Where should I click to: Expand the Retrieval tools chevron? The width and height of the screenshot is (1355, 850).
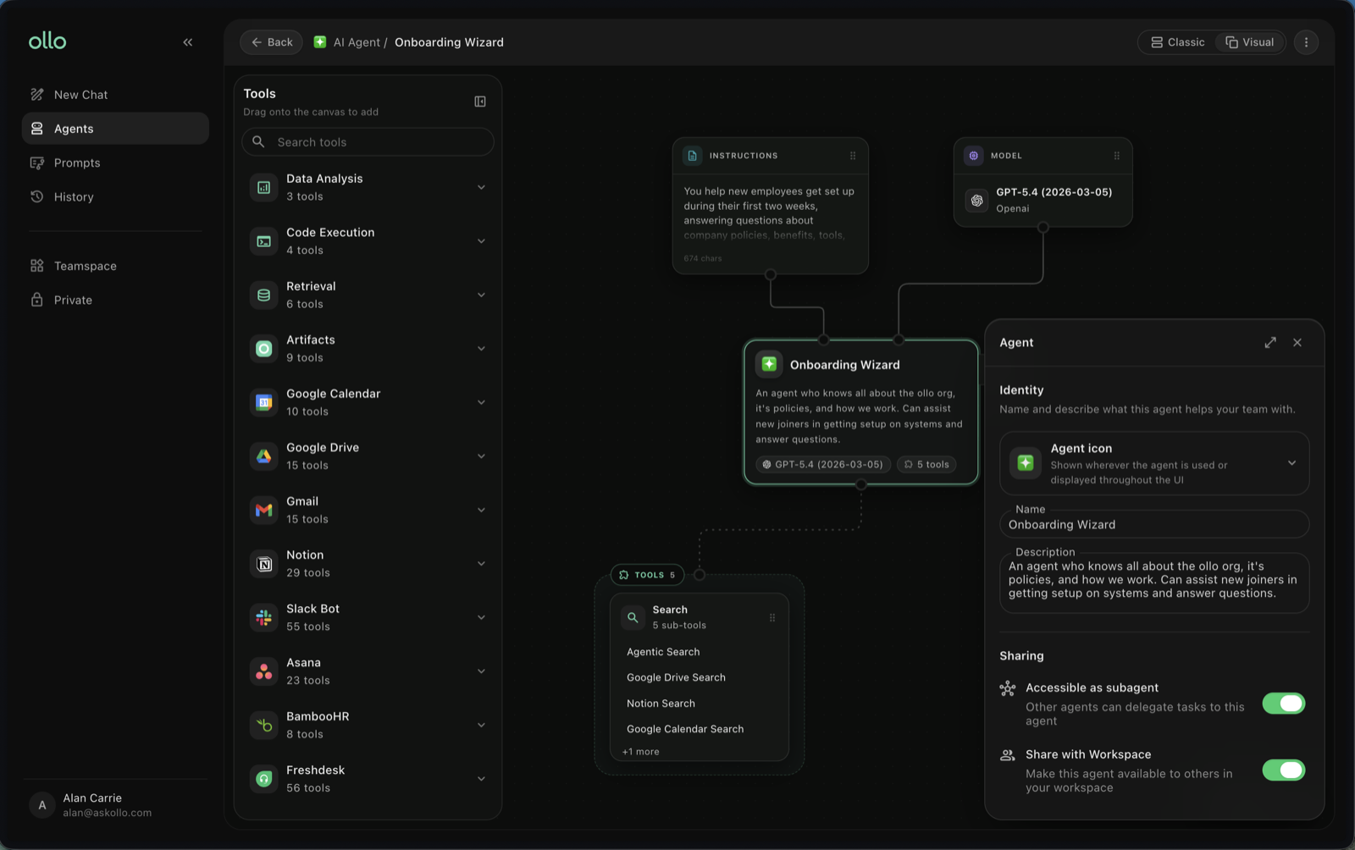(481, 295)
